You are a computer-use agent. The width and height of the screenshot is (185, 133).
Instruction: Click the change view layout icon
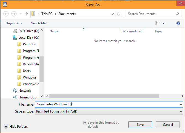pyautogui.click(x=158, y=23)
